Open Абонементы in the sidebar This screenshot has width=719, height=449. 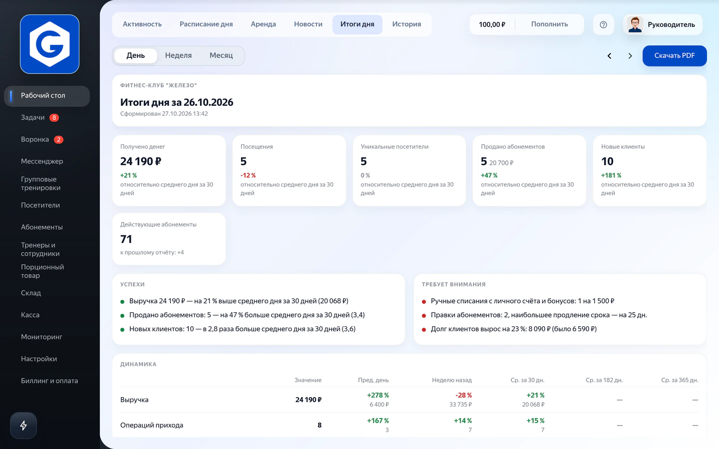point(47,227)
